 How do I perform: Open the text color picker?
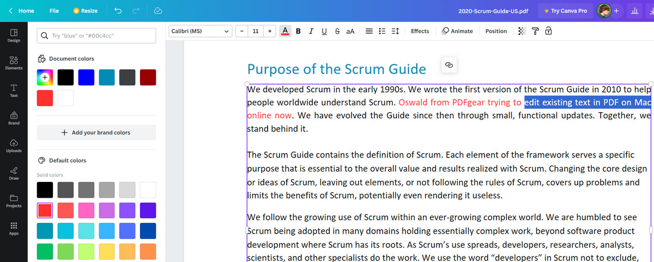click(284, 31)
